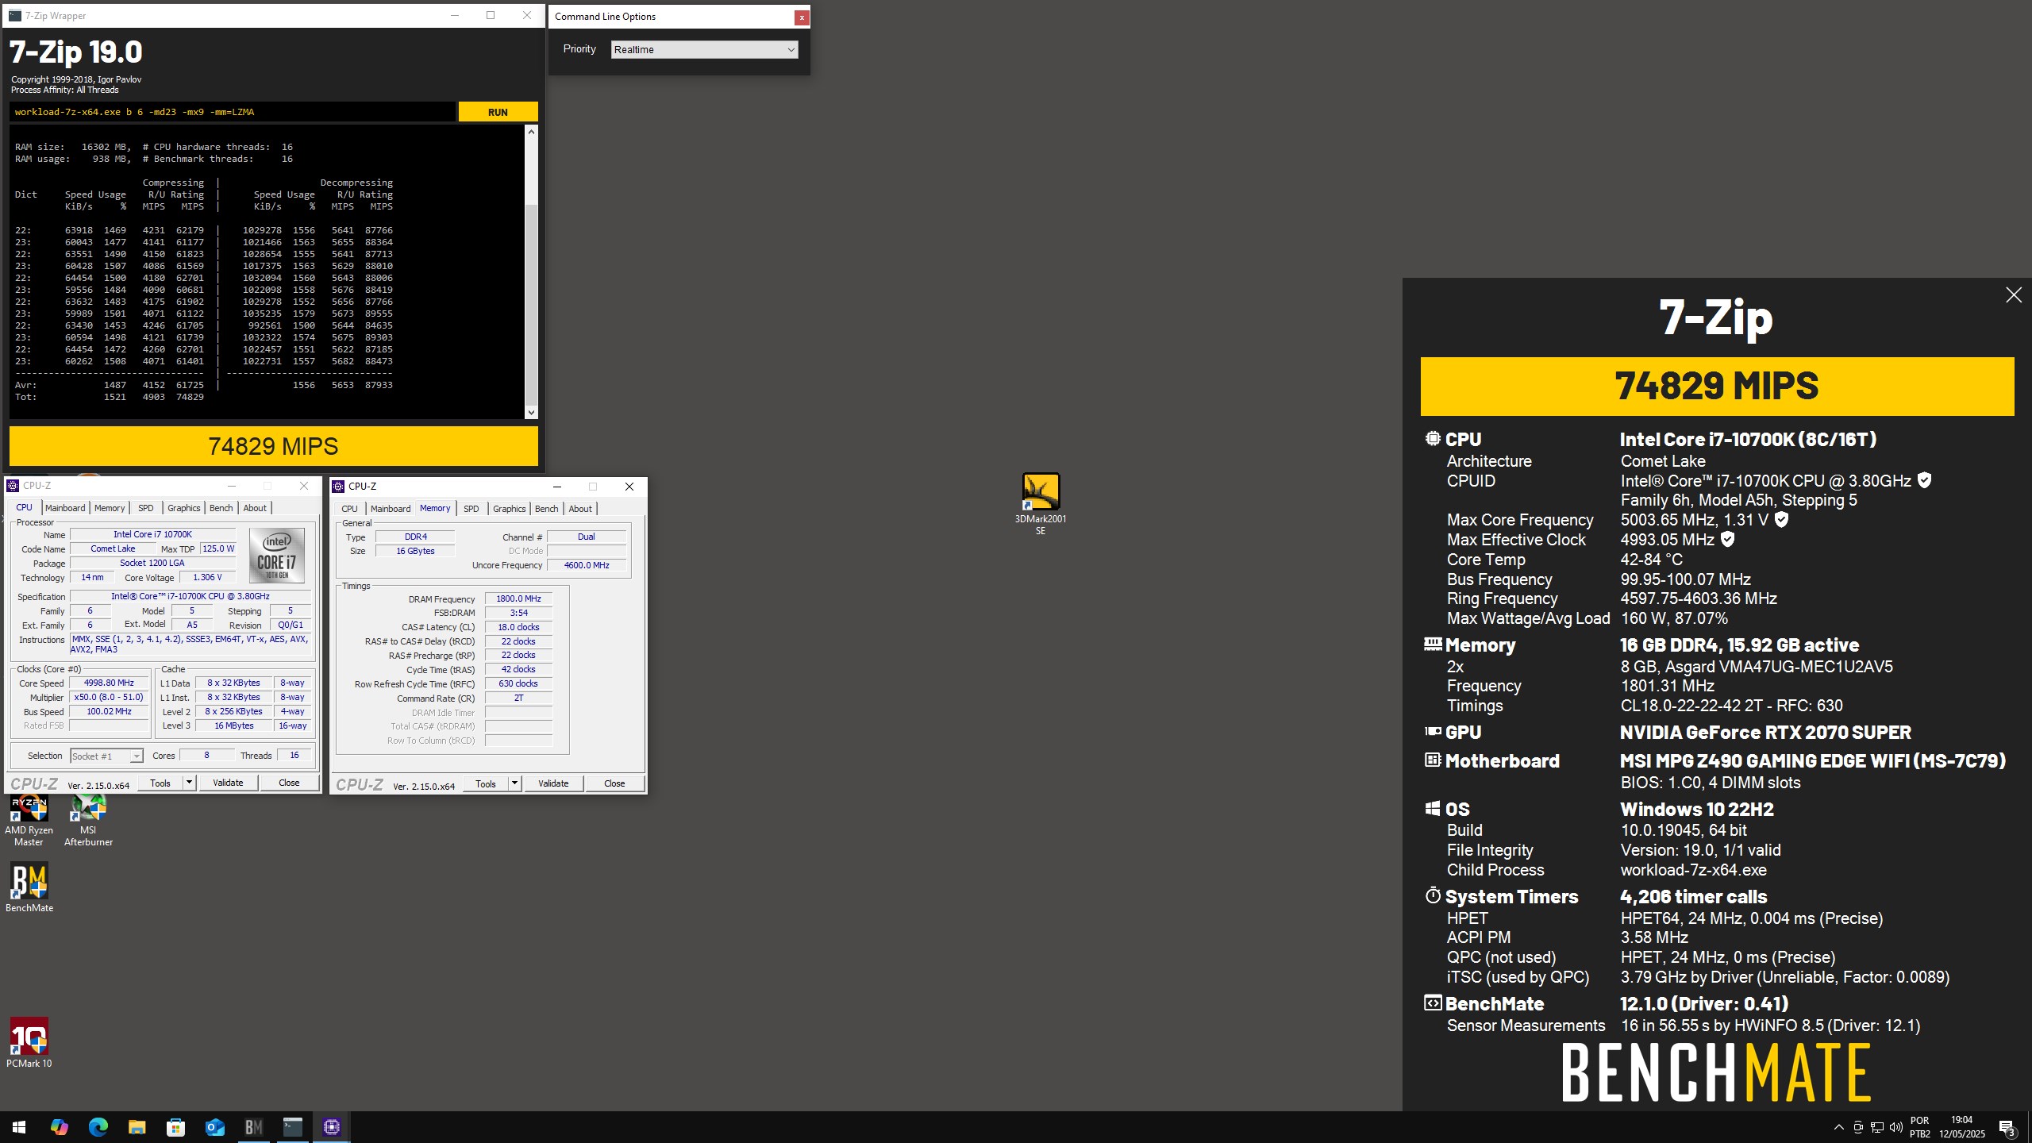Click the CPUID verified shield icon

pos(1924,480)
